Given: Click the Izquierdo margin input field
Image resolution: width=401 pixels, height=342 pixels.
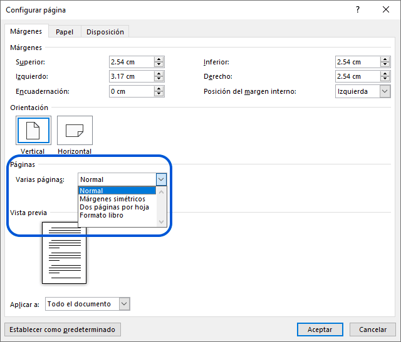Looking at the screenshot, I should [x=132, y=76].
